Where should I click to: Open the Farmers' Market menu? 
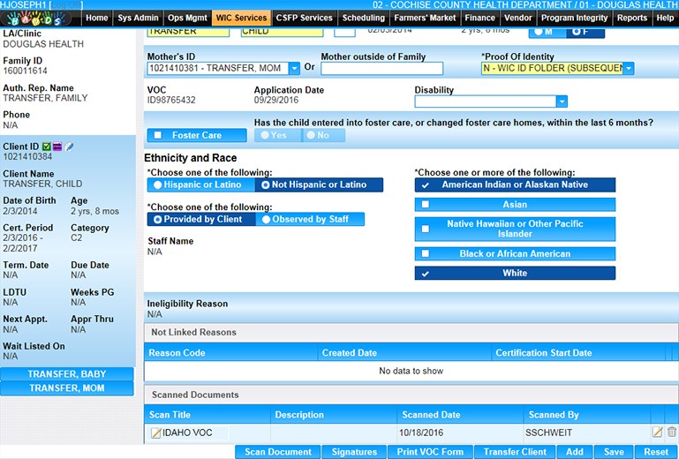tap(425, 18)
